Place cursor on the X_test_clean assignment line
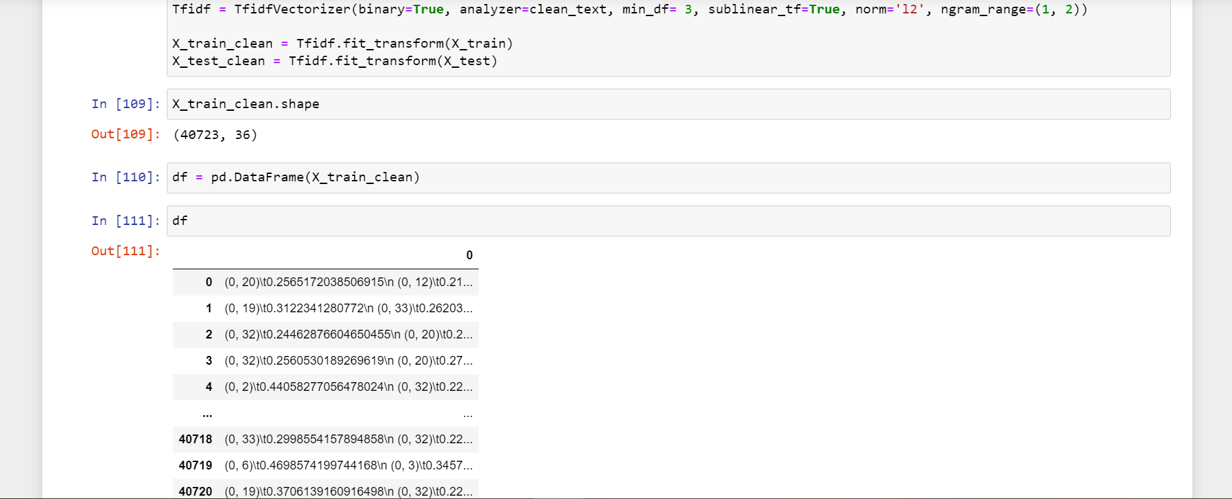1232x499 pixels. coord(334,61)
